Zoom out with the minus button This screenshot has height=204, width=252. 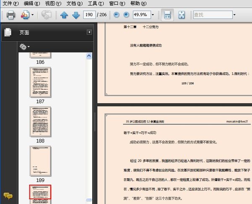pos(116,15)
